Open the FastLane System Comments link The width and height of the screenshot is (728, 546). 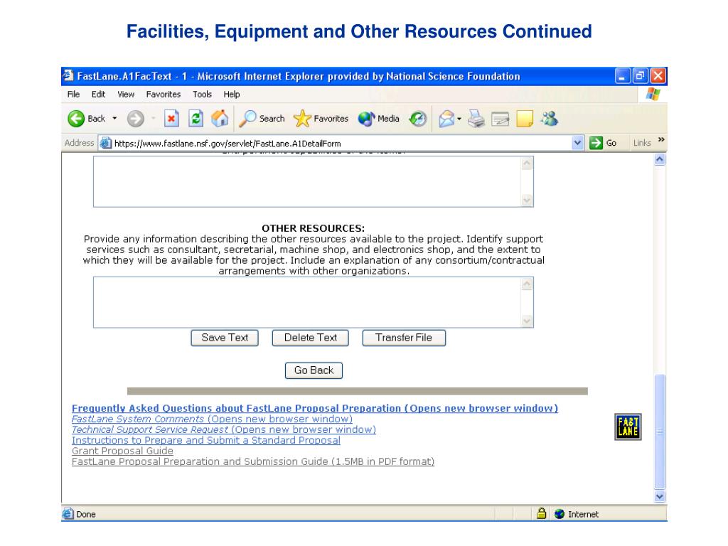(x=212, y=419)
